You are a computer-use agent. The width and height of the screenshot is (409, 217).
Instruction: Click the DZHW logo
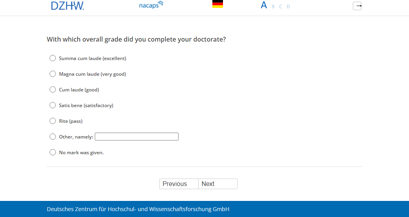pos(67,5)
